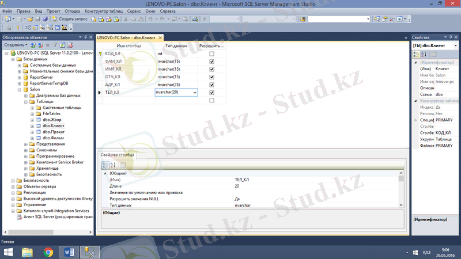This screenshot has height=259, width=461.
Task: Open [Tbl] dbo.Клиент object dropdown
Action: point(455,46)
